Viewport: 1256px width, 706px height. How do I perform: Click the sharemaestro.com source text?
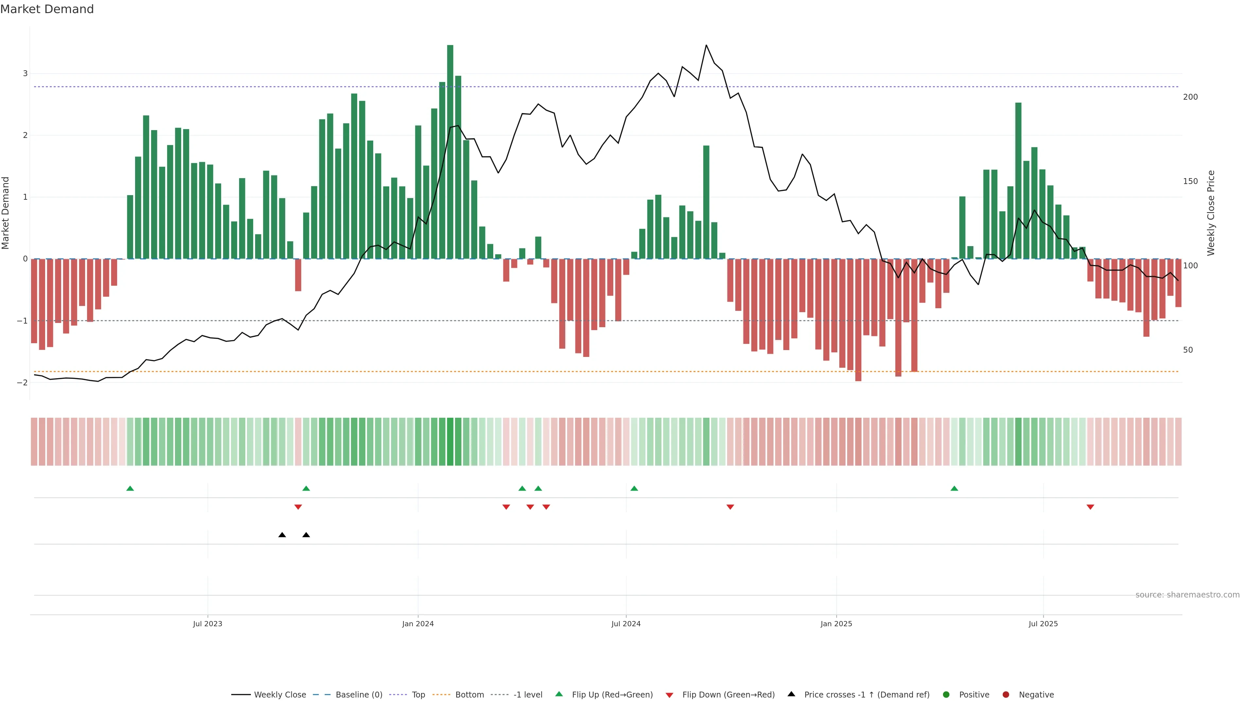tap(1187, 595)
